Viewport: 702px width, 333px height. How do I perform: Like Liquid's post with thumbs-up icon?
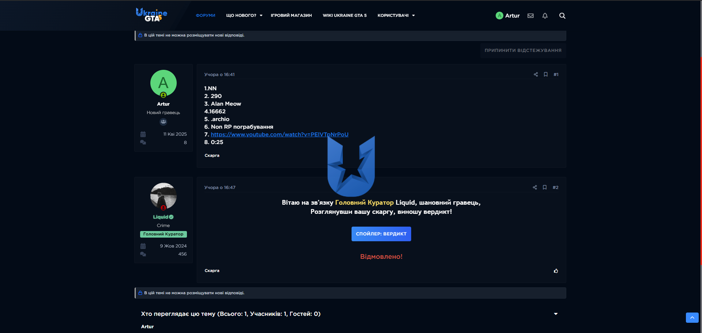[556, 271]
